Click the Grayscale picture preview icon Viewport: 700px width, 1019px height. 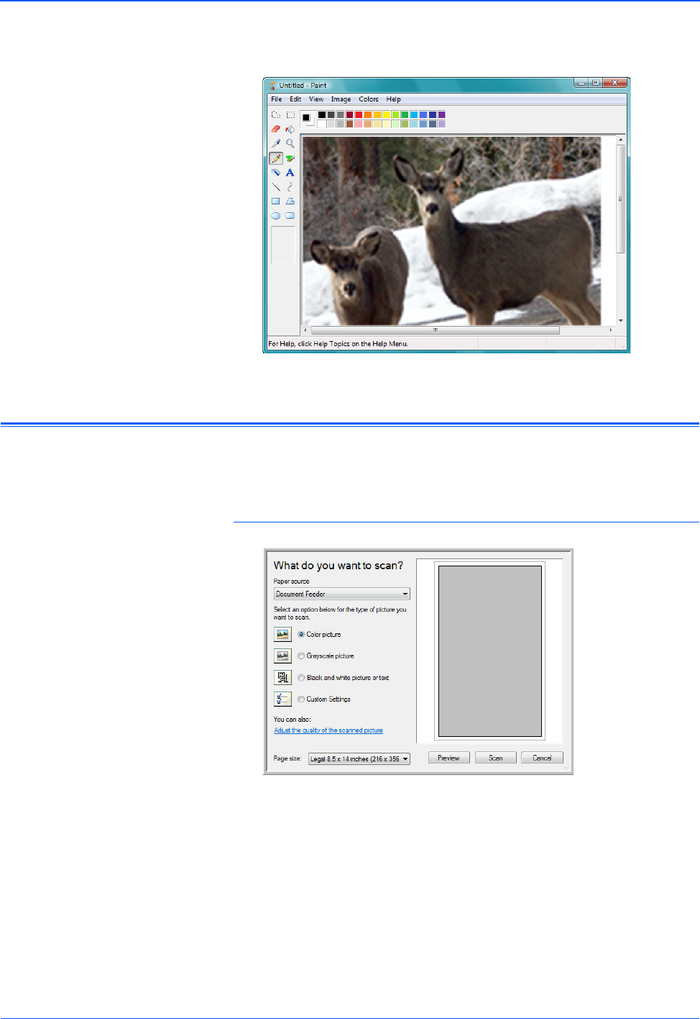[282, 656]
